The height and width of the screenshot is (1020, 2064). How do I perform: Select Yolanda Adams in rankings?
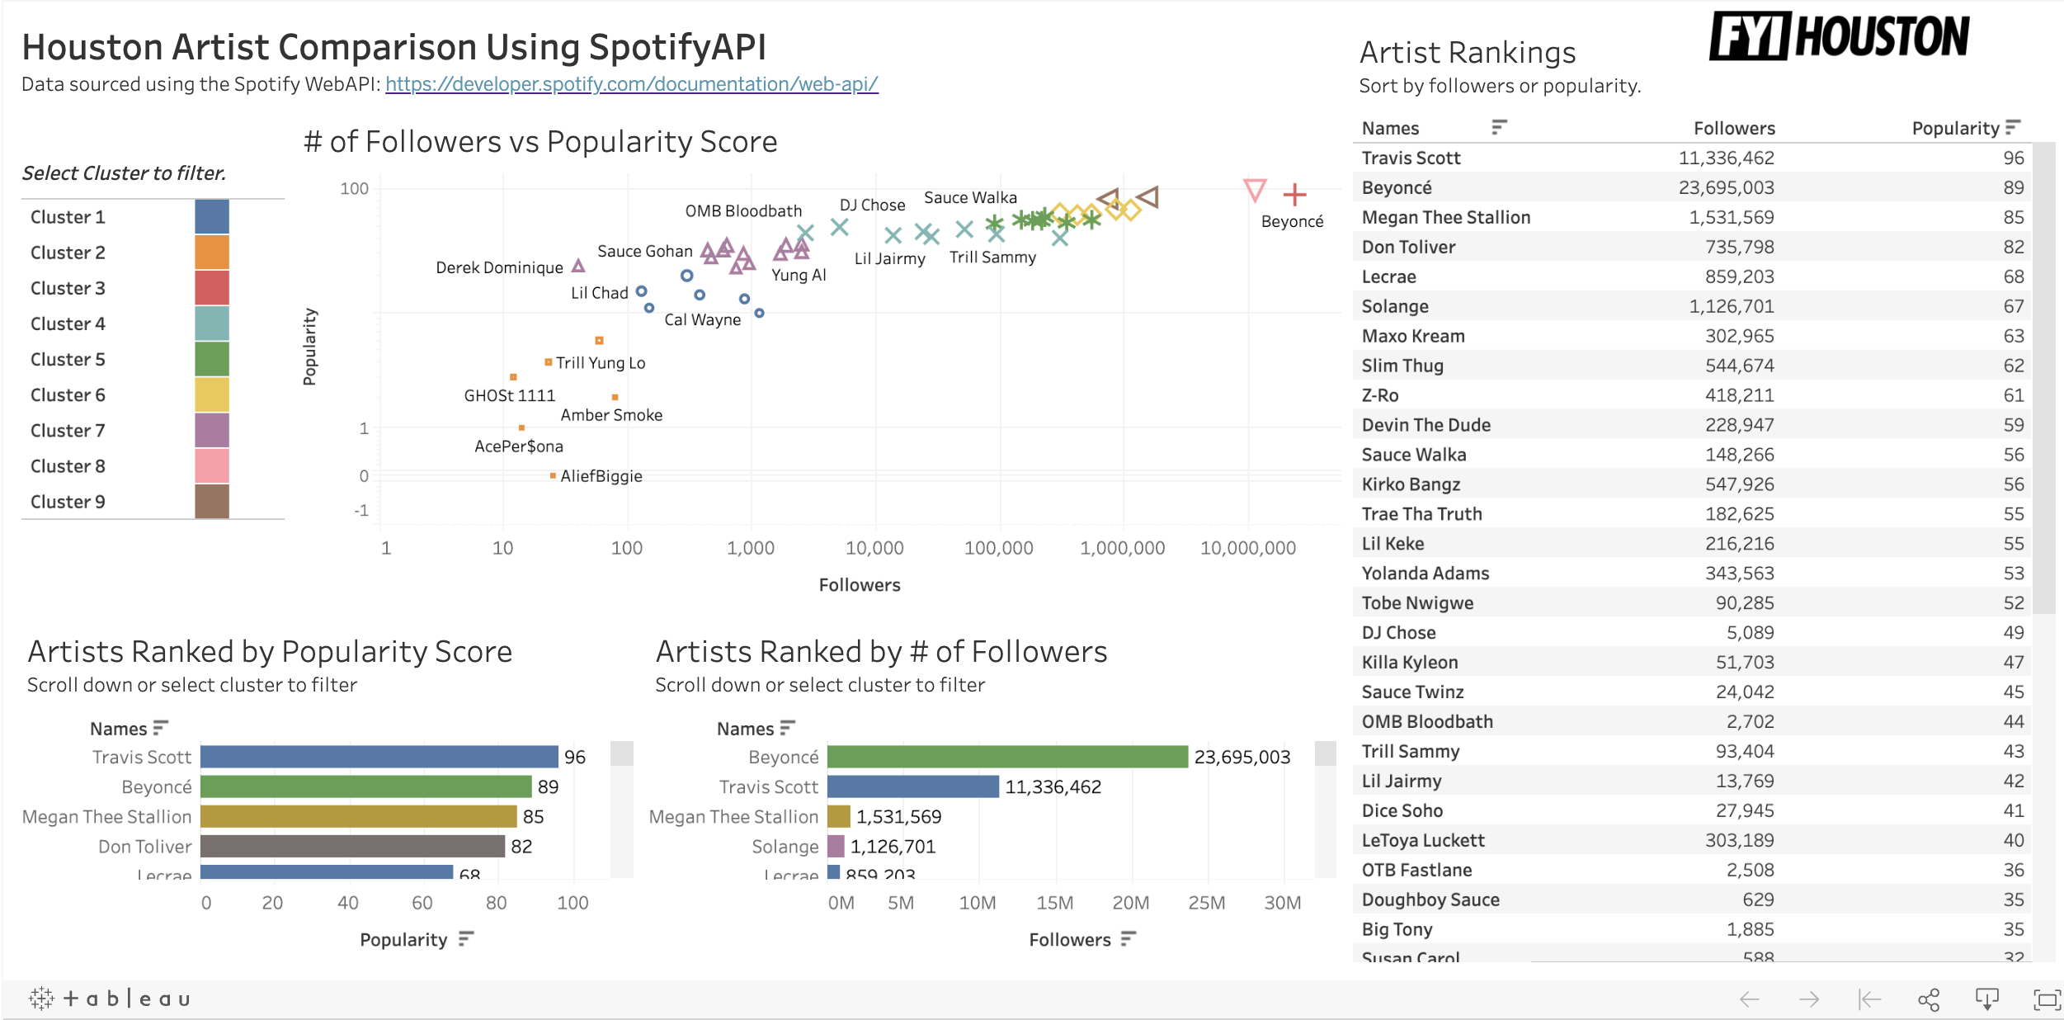click(1425, 574)
